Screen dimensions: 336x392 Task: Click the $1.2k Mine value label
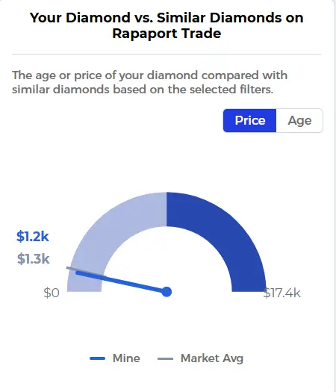33,236
